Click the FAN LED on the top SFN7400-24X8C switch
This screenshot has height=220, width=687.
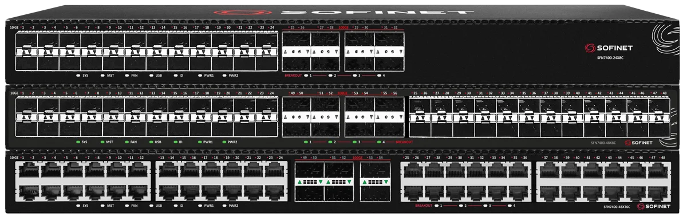127,76
